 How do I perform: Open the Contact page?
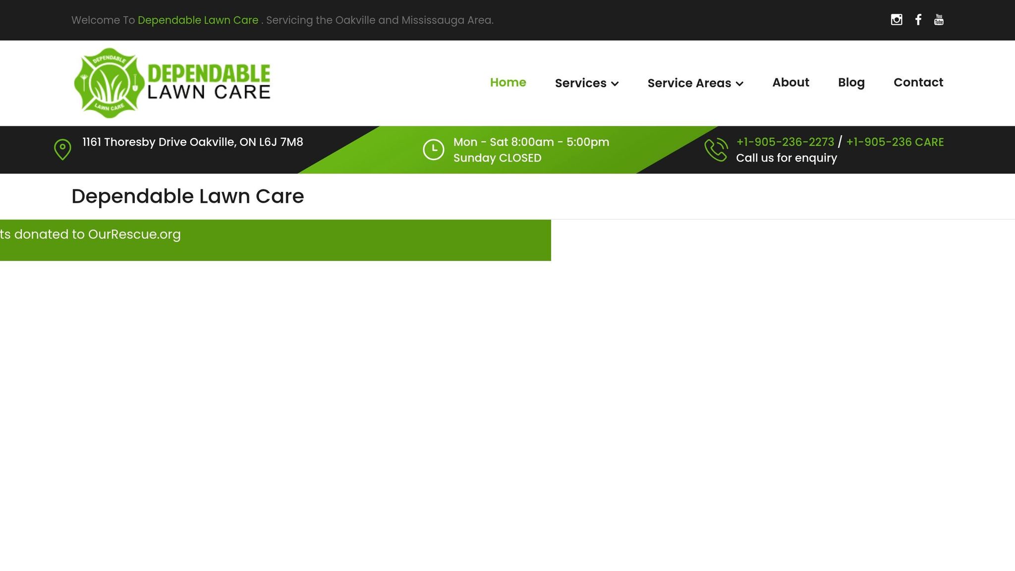point(918,82)
